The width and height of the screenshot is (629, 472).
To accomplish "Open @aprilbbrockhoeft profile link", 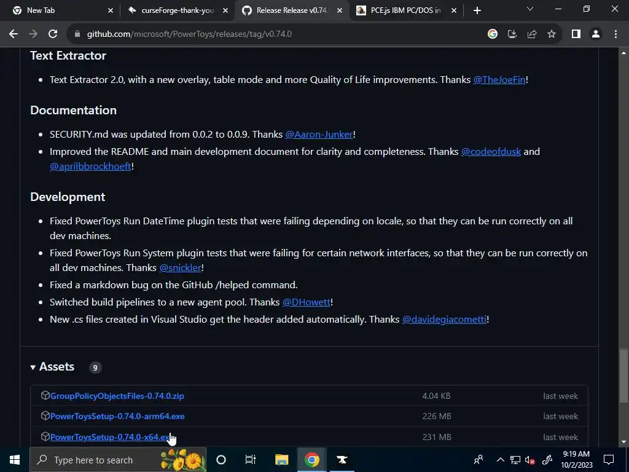I will coord(91,166).
